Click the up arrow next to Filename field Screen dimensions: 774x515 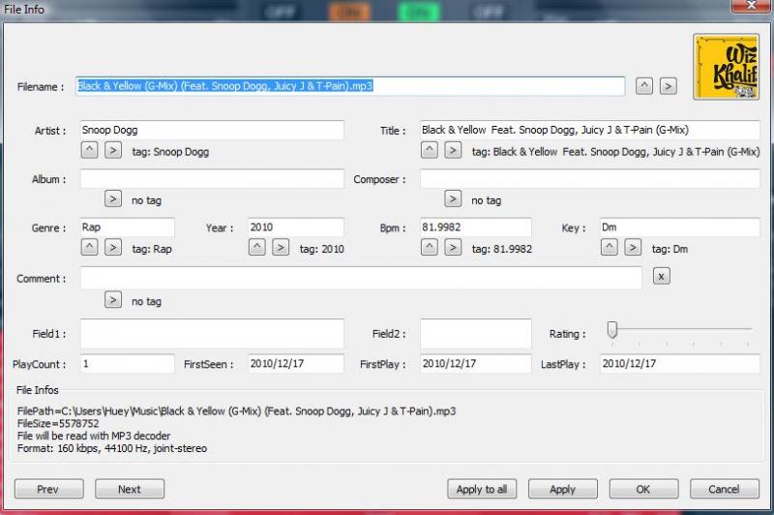click(643, 86)
